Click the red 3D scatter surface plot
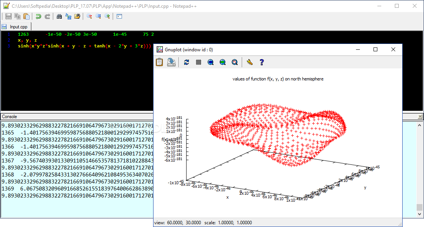The width and height of the screenshot is (424, 227). pyautogui.click(x=278, y=134)
